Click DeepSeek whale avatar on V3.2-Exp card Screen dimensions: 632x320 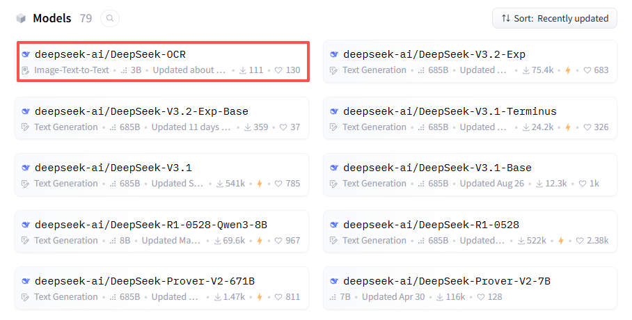tap(333, 54)
